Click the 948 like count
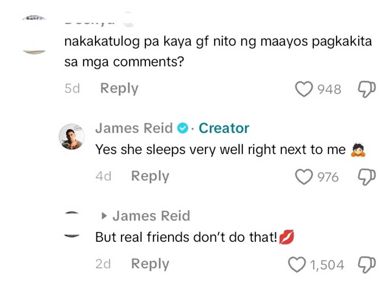Viewport: 390px width, 286px height. pyautogui.click(x=329, y=90)
